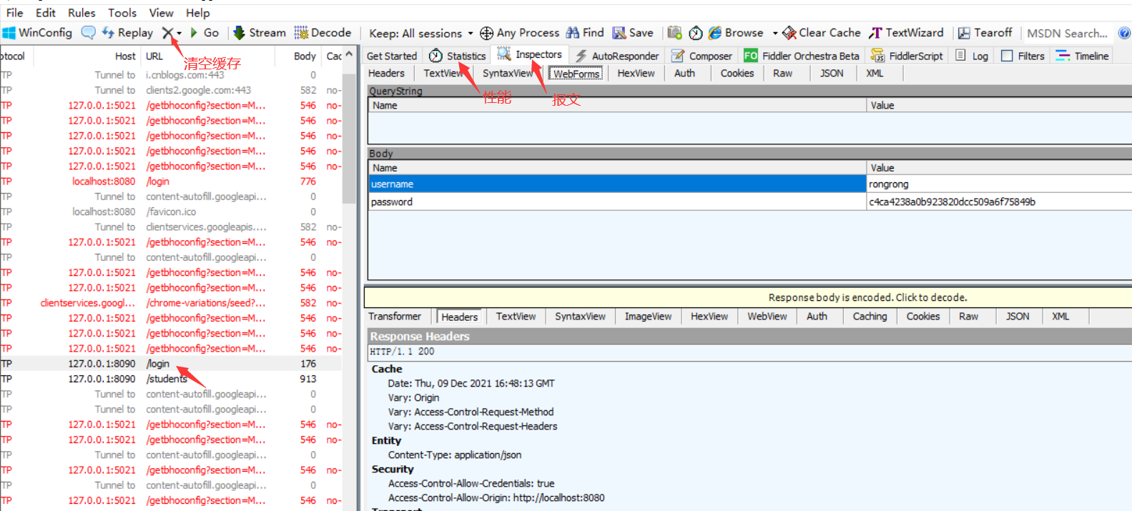Replay the selected session
The width and height of the screenshot is (1132, 511).
[127, 33]
